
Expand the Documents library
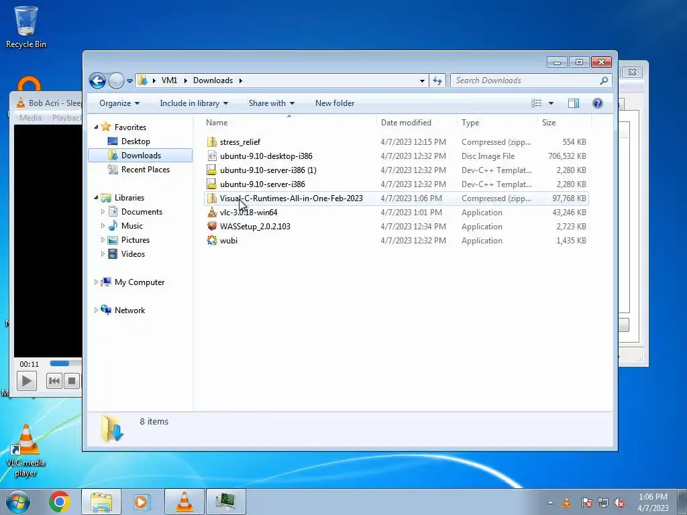pyautogui.click(x=103, y=212)
